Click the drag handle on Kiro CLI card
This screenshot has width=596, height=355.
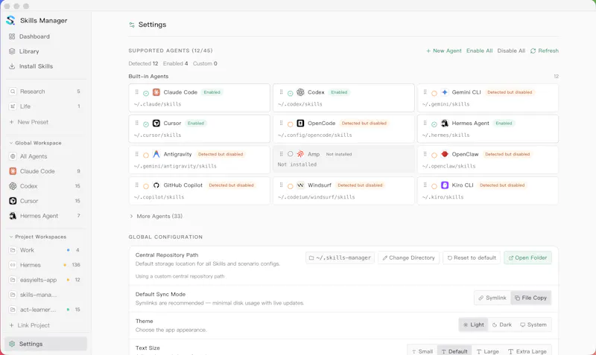[x=425, y=185]
